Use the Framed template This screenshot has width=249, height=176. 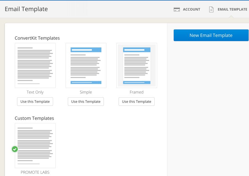137,101
